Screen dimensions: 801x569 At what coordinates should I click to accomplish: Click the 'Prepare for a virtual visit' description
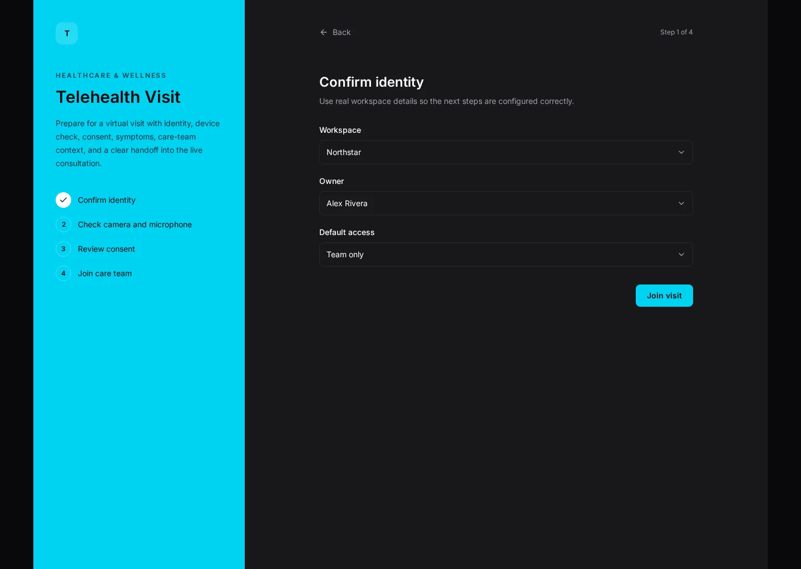[x=138, y=143]
